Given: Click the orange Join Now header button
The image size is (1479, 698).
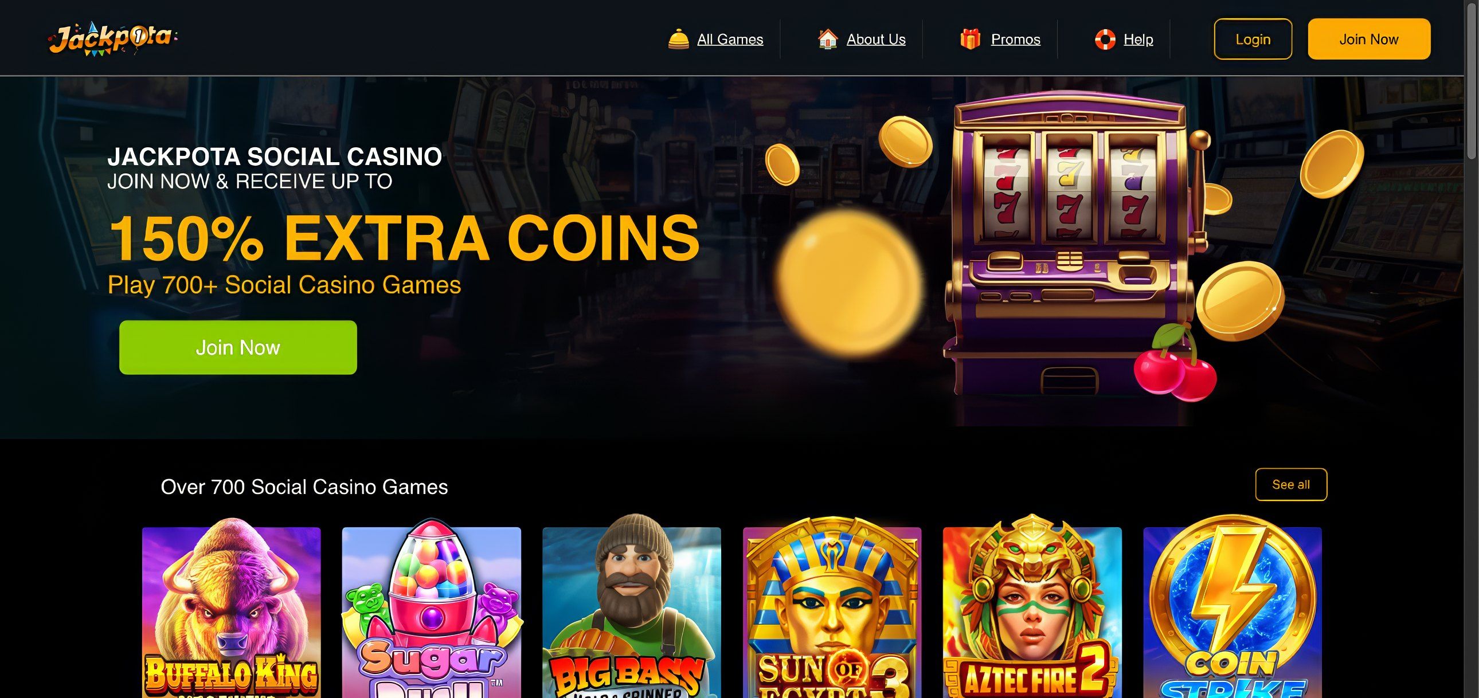Looking at the screenshot, I should (1369, 39).
